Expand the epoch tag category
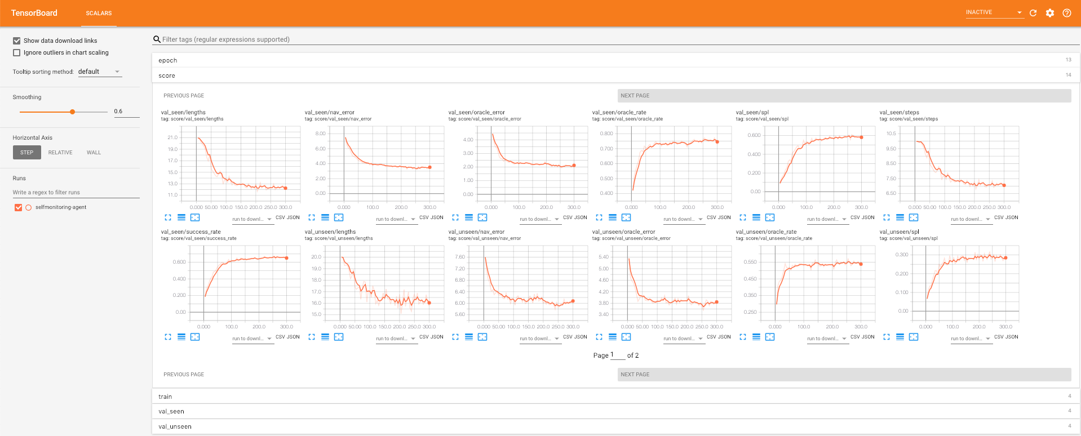 [x=616, y=60]
